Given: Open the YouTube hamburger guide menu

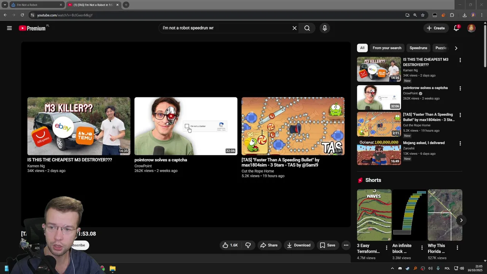Looking at the screenshot, I should (10, 28).
